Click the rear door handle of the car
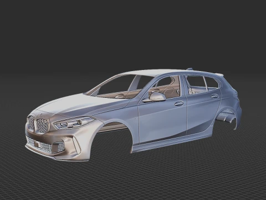This screenshot has height=200, width=266. [x=214, y=96]
